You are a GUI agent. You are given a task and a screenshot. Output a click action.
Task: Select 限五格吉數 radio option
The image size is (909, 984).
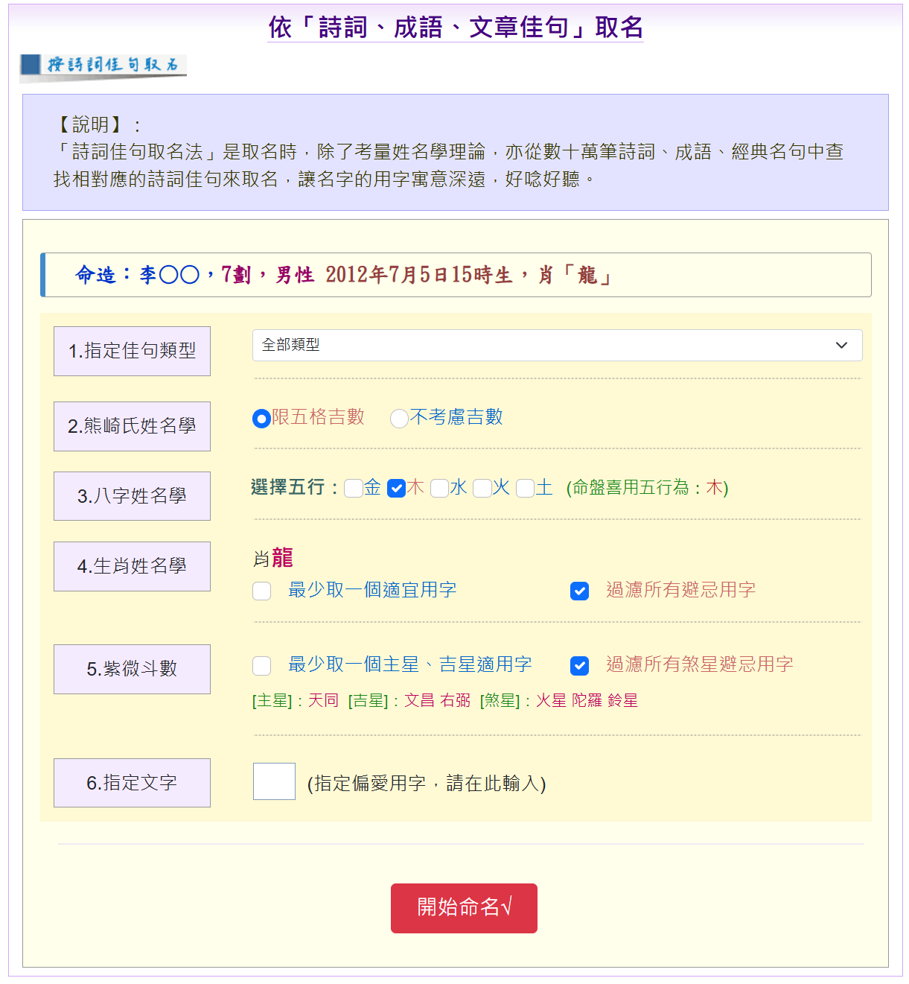click(x=261, y=419)
